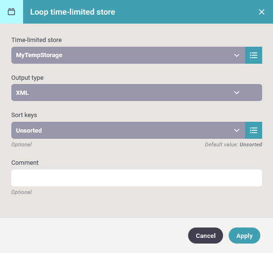The width and height of the screenshot is (273, 253).
Task: Click the Comment field label
Action: tap(25, 162)
